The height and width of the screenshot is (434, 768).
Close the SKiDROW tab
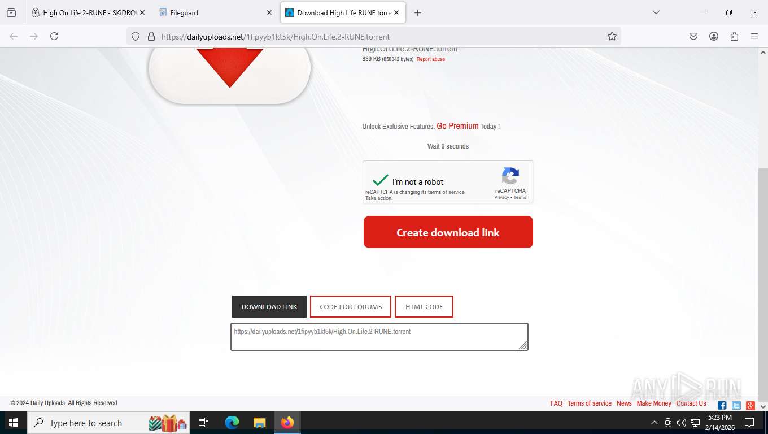click(x=142, y=12)
